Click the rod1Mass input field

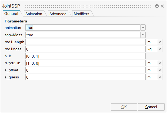pos(85,49)
